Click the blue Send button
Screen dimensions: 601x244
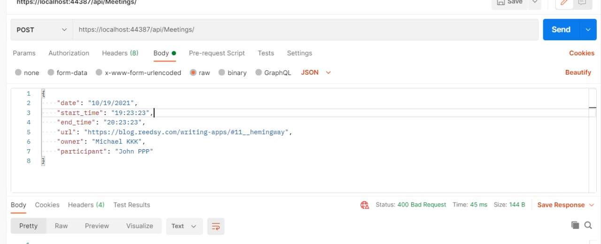coord(561,30)
